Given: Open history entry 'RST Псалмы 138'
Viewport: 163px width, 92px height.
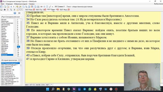Looking at the screenshot, I should (x=8, y=70).
